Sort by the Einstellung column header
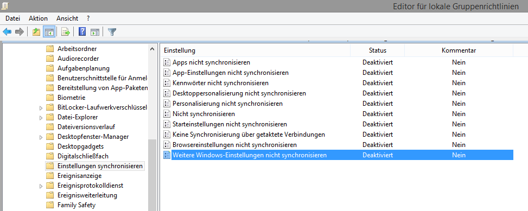This screenshot has width=528, height=211. [256, 51]
